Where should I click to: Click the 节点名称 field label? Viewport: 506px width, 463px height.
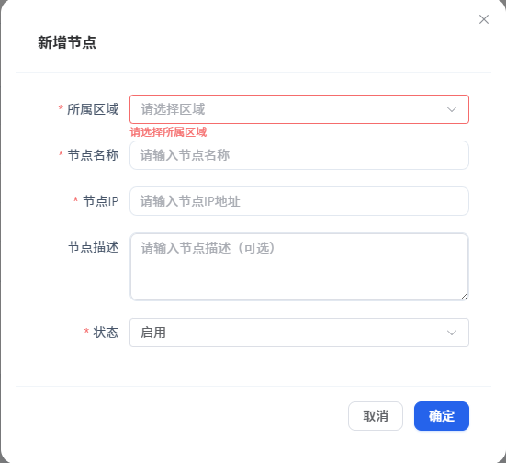pyautogui.click(x=93, y=155)
